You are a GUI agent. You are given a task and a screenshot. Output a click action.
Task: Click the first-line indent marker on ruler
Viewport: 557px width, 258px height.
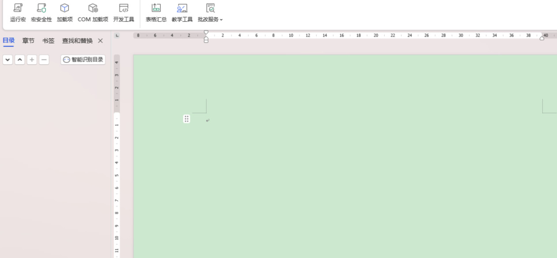click(206, 33)
